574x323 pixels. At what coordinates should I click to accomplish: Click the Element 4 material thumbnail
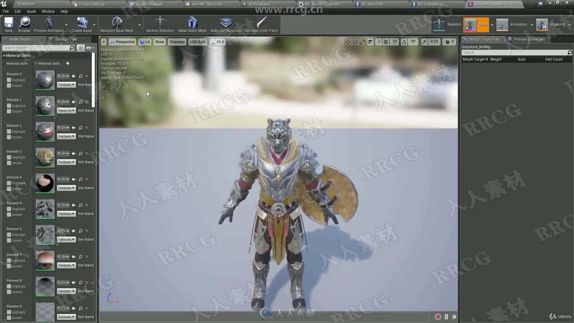[x=45, y=183]
